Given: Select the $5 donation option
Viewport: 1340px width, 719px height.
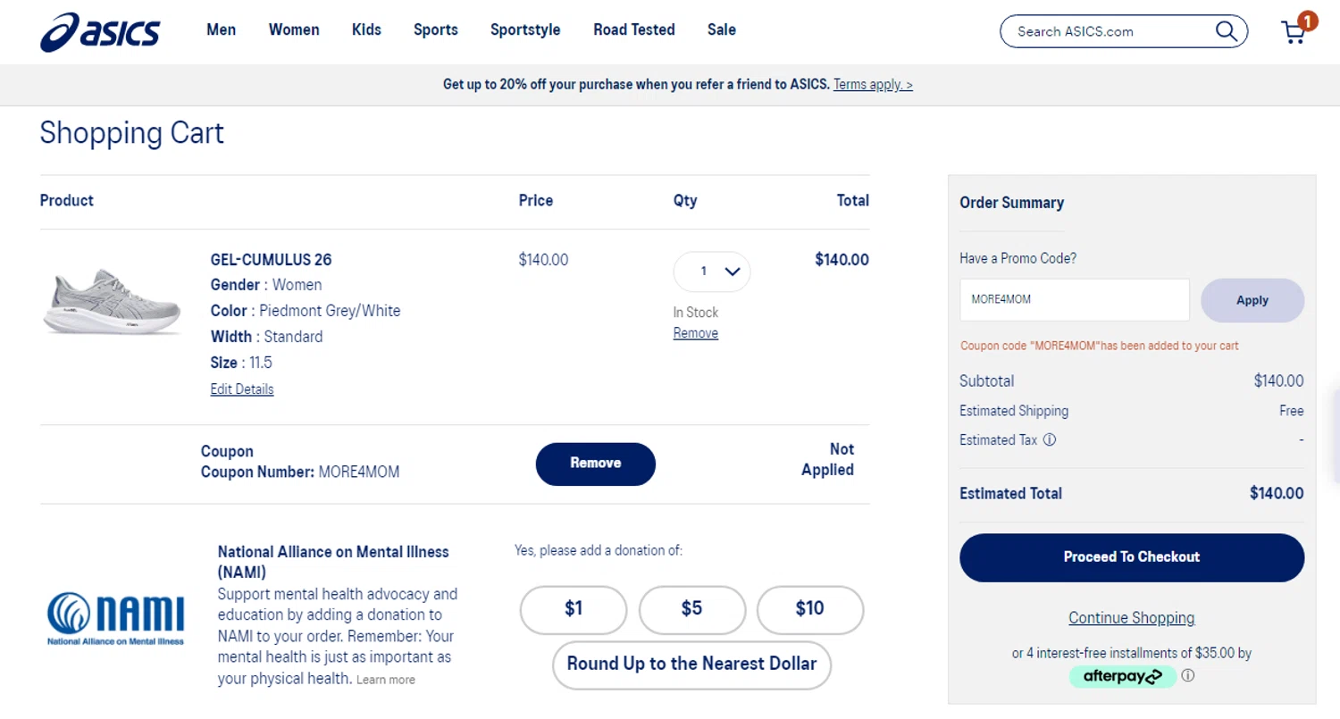Looking at the screenshot, I should 691,609.
